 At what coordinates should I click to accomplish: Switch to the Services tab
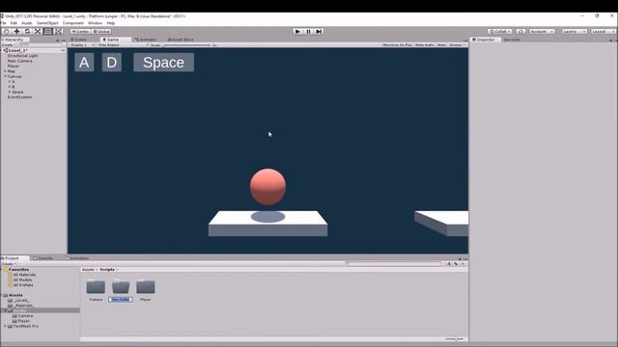512,40
